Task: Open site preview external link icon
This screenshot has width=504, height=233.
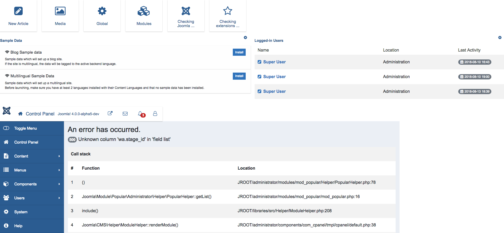Action: [110, 113]
